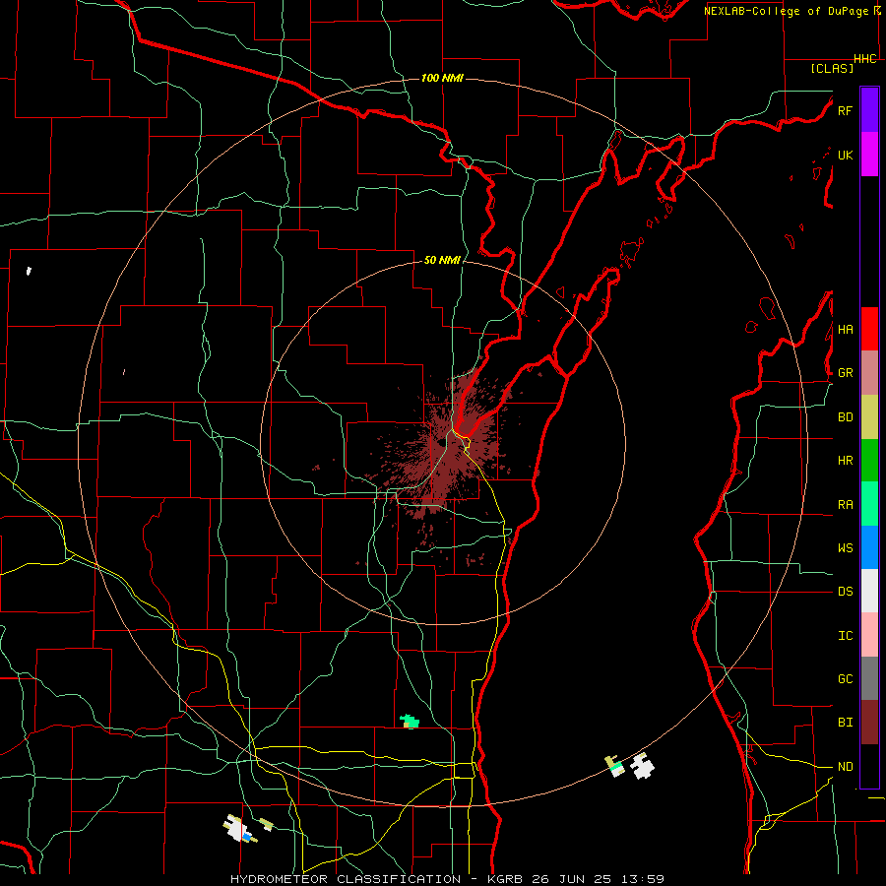
Task: Select the BD yellow legend swatch
Action: [x=869, y=416]
